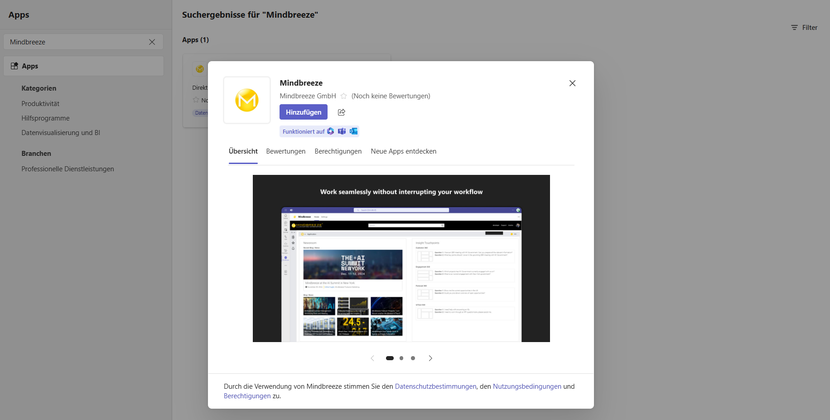Open the Filter options

(804, 28)
